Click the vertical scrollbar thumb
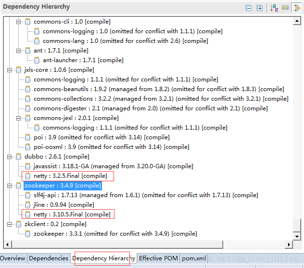The image size is (304, 268). (297, 226)
